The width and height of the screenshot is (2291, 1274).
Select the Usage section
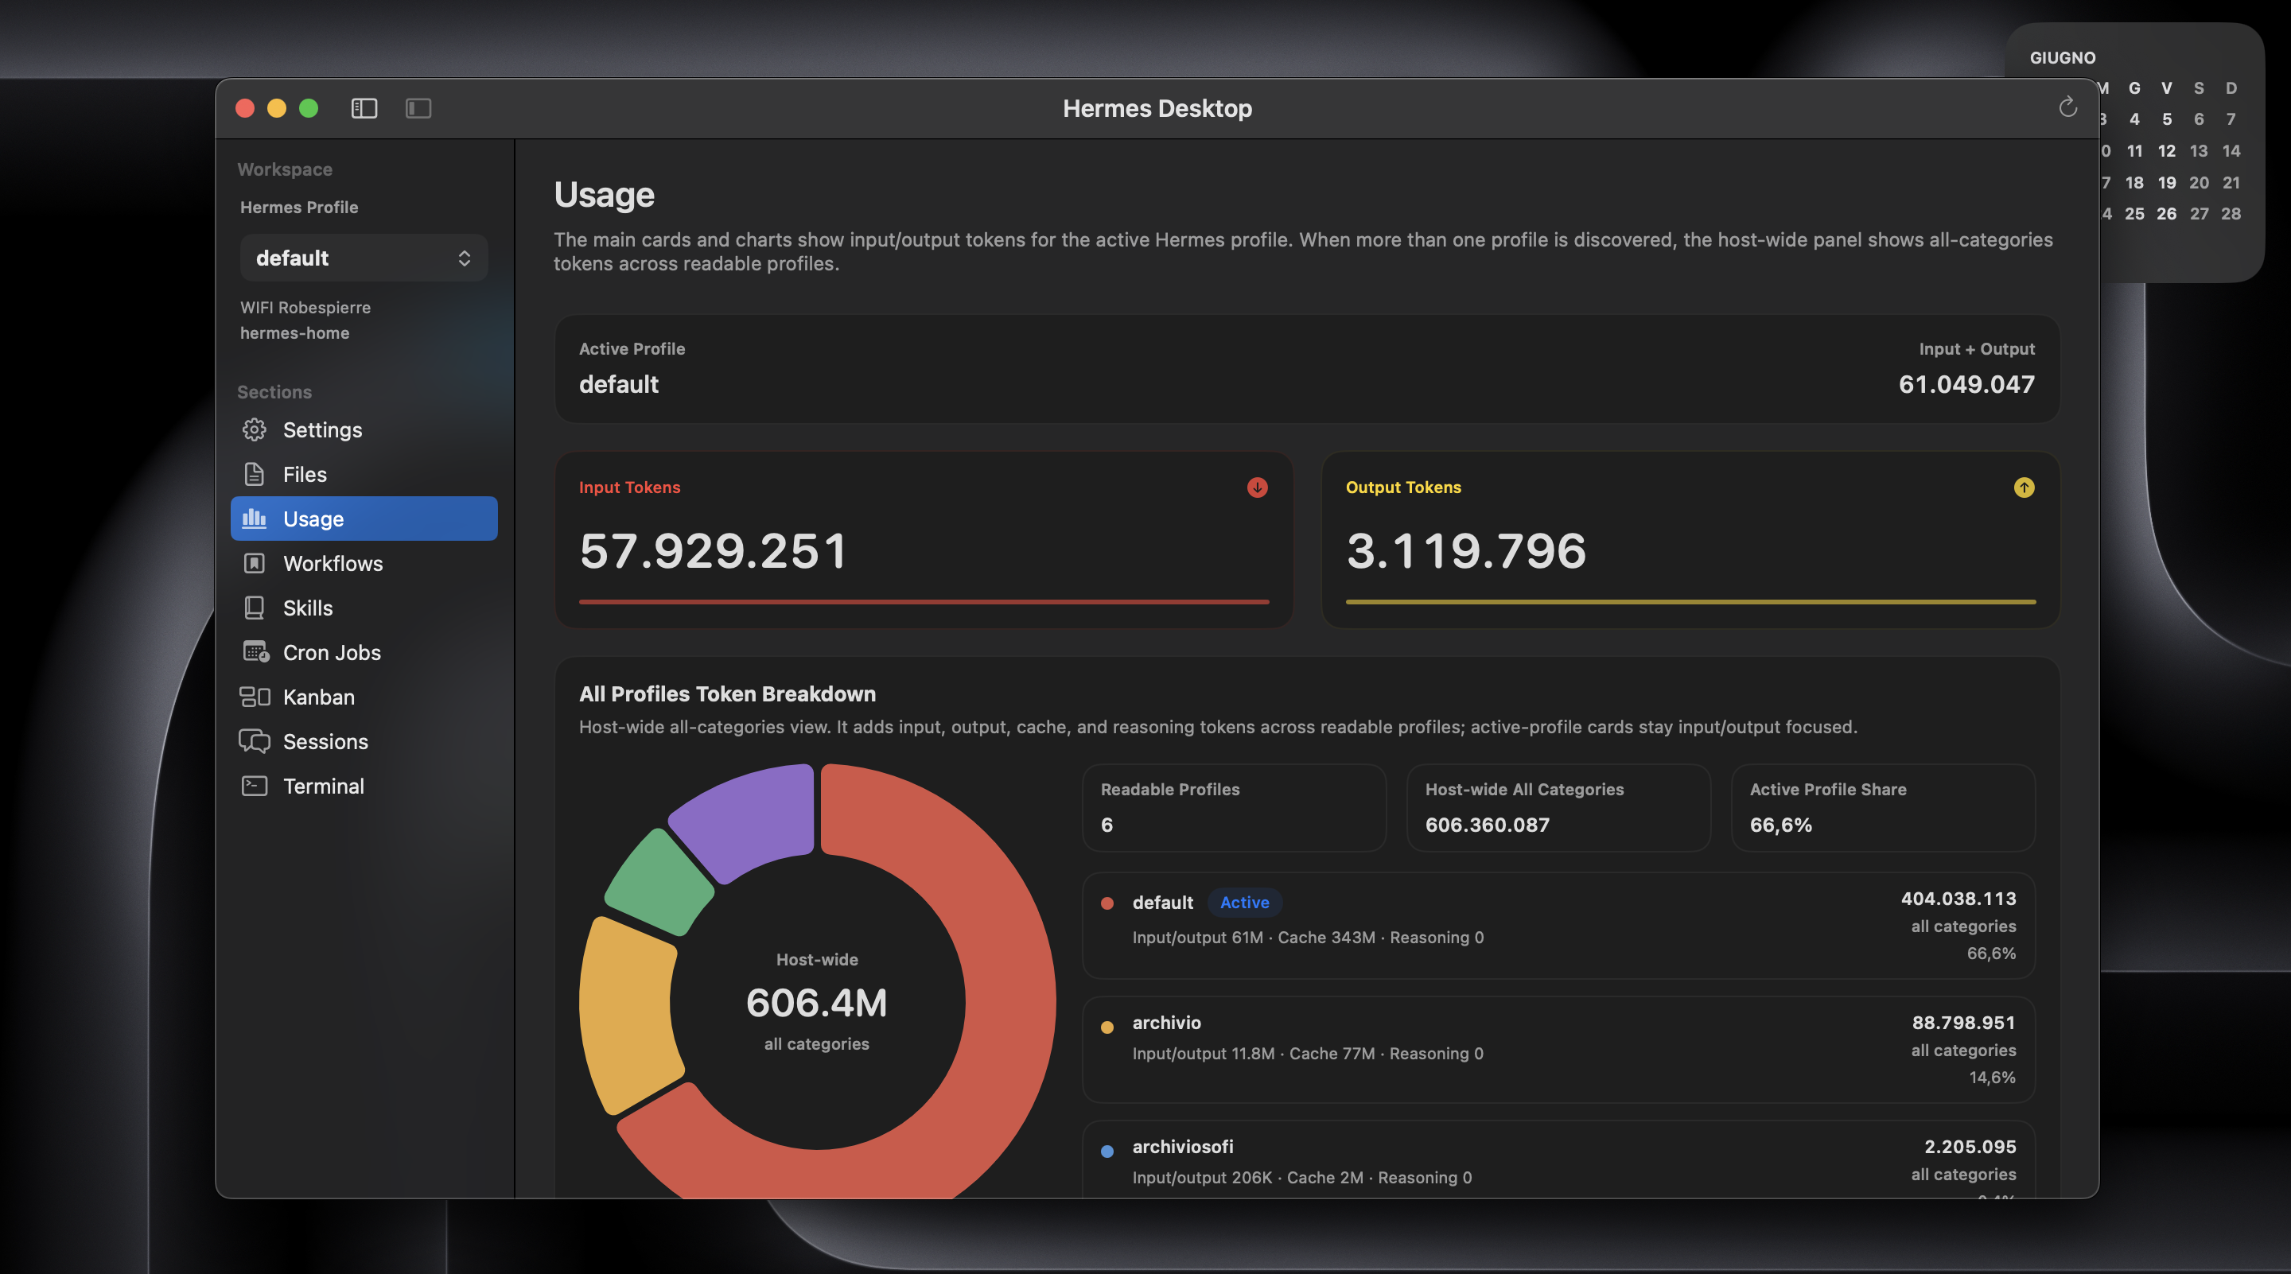(x=364, y=519)
